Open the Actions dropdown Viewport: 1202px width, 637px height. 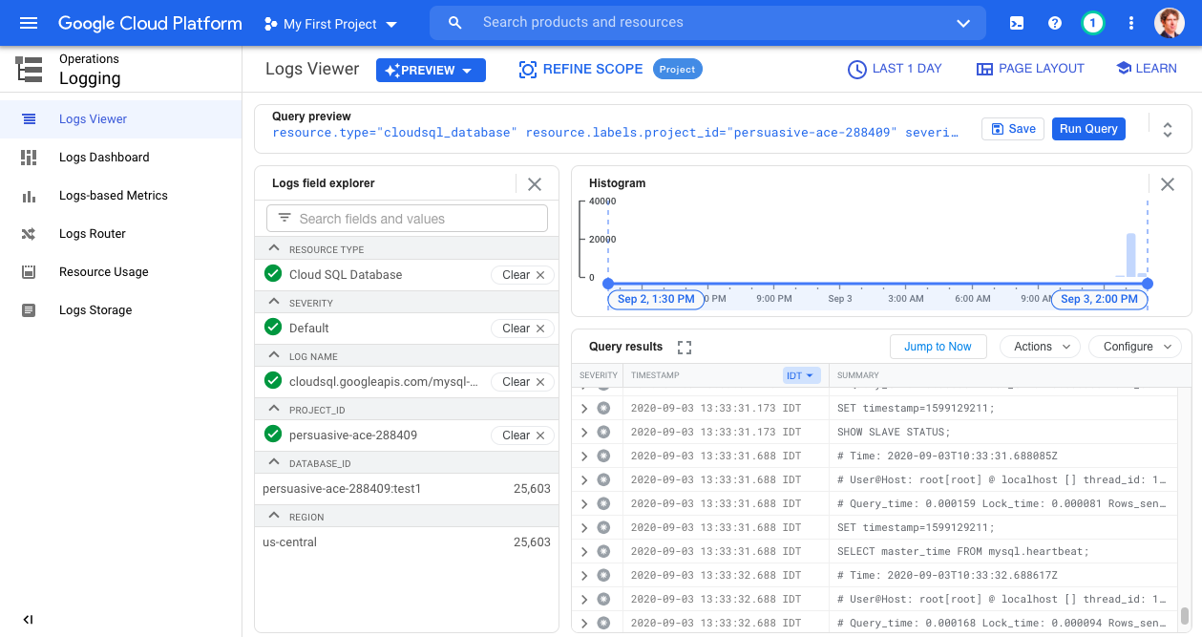[x=1041, y=347]
